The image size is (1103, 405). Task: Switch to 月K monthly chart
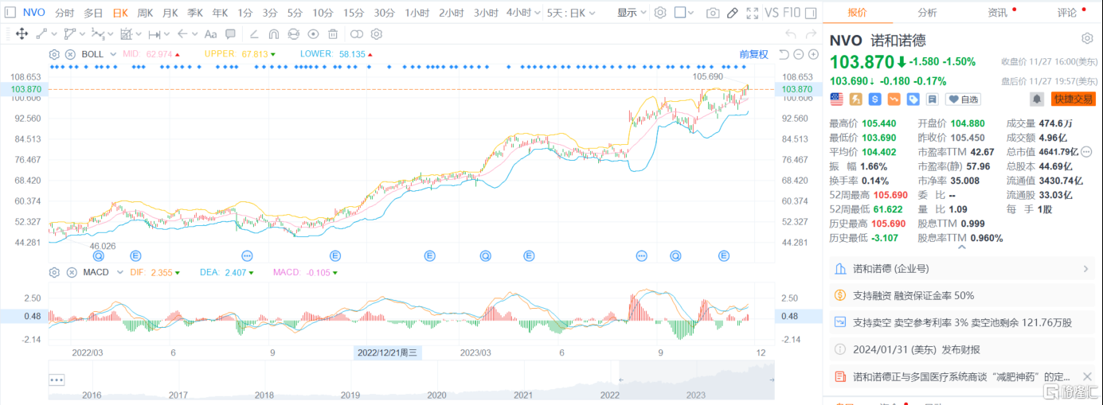170,13
